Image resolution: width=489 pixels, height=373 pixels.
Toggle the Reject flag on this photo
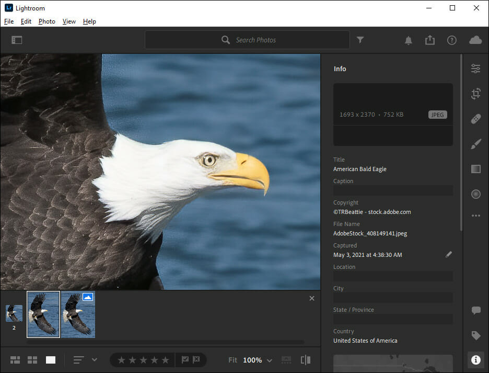click(x=197, y=360)
